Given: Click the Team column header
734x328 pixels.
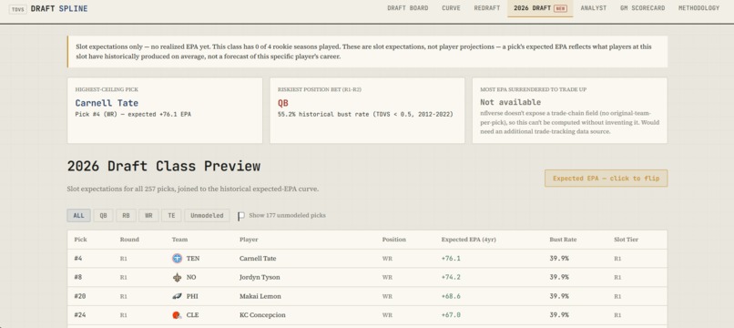Looking at the screenshot, I should (x=179, y=240).
